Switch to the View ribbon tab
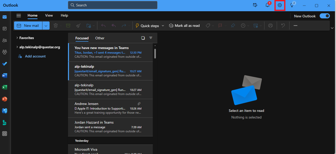Viewport: 336px width, 154px height. coord(49,16)
